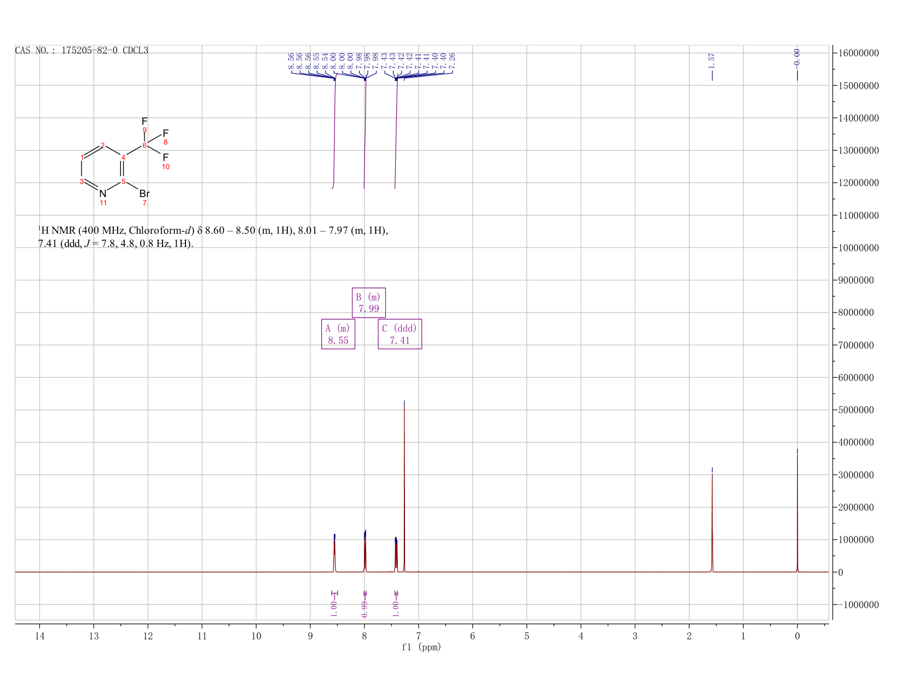This screenshot has width=903, height=698.
Task: Click the Br atom in the structure
Action: pos(144,194)
